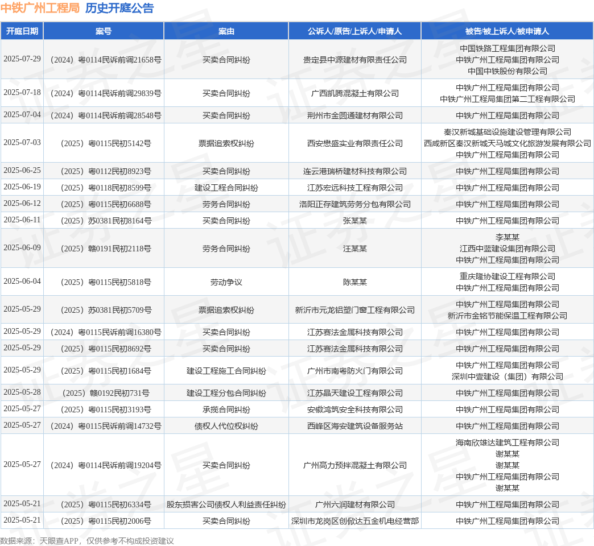
Task: Click the 公诉人/原告/上诉人/申请人 column header
Action: pos(354,31)
